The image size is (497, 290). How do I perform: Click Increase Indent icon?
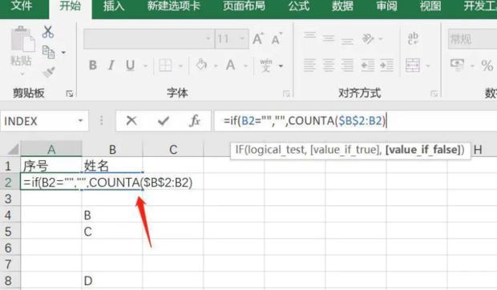(386, 65)
